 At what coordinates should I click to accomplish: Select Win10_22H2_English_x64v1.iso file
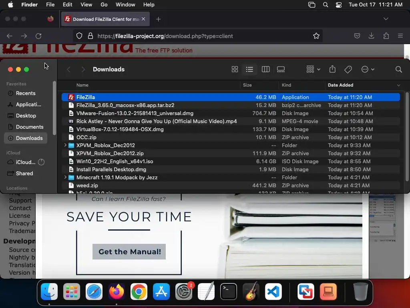point(231,161)
